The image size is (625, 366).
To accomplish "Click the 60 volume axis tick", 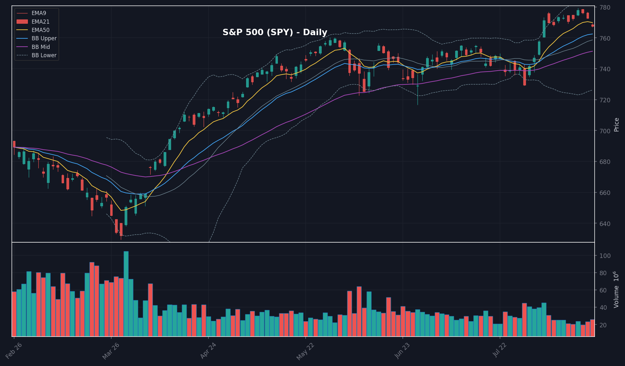I will (603, 290).
